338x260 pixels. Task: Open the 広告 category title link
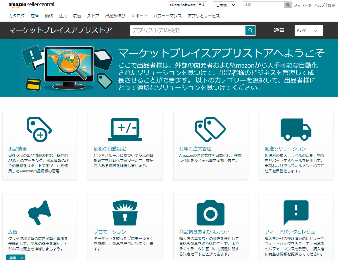13,232
